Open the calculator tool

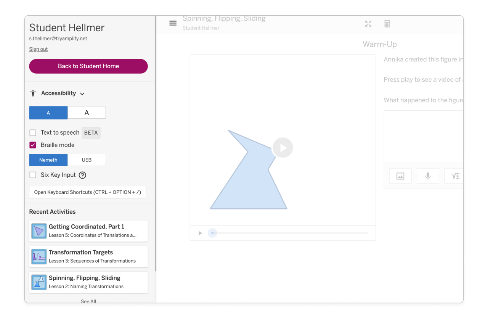point(387,24)
